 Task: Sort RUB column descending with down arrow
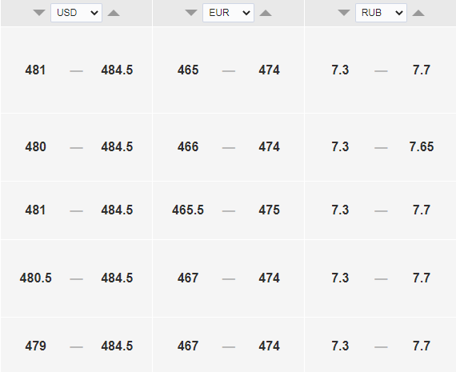point(344,13)
